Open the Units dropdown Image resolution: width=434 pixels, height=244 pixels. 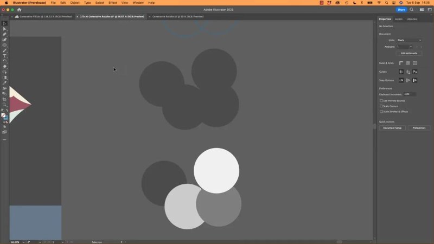click(410, 40)
